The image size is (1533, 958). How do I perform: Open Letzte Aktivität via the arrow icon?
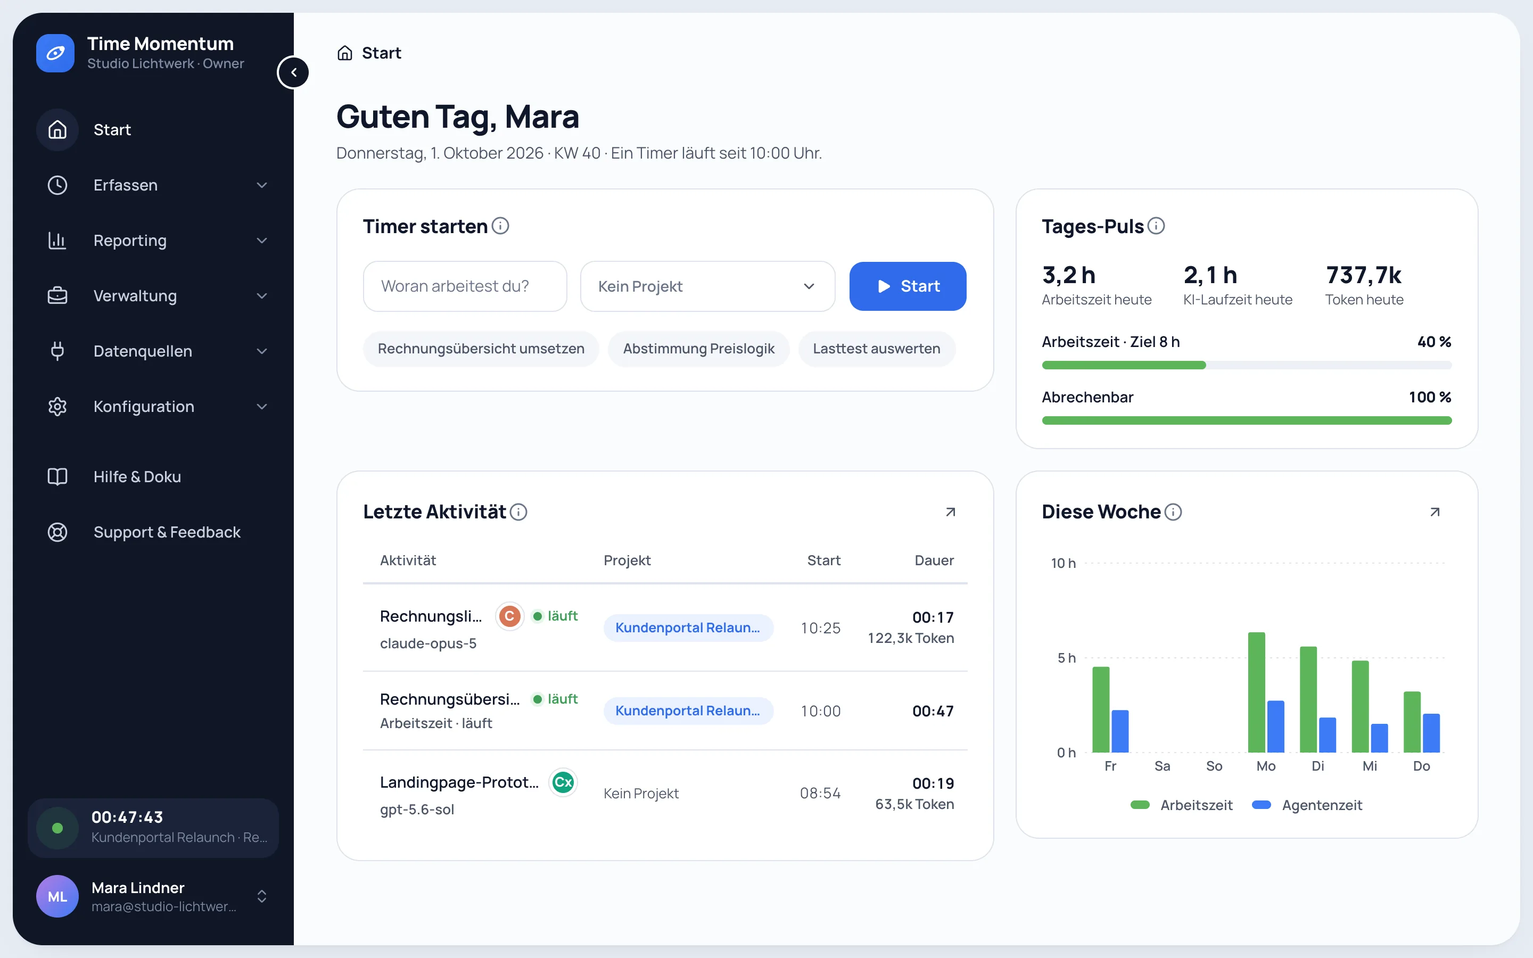(x=950, y=512)
